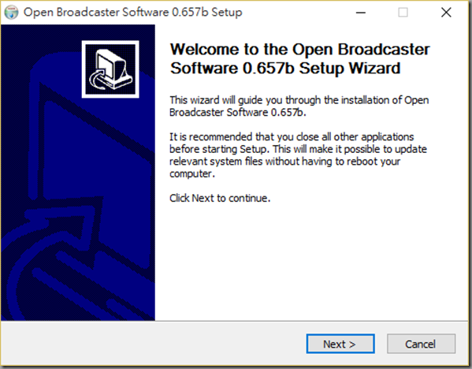Click the "Welcome to the Open Broadcaster" heading

tap(299, 58)
